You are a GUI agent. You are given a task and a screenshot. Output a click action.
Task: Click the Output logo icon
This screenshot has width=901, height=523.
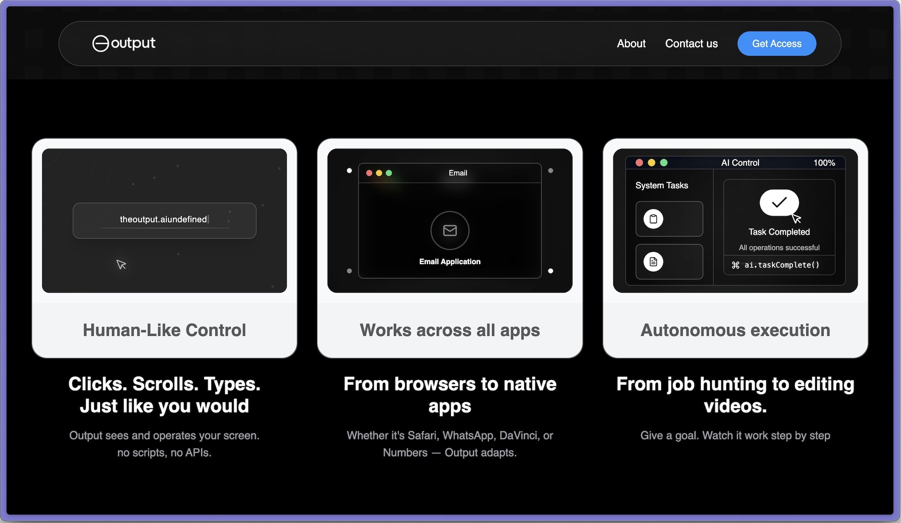click(100, 44)
